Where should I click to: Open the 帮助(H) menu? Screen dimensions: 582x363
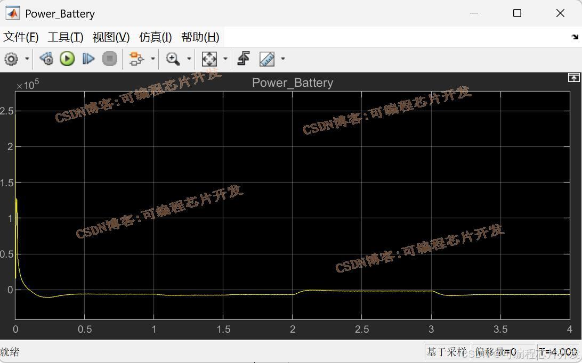[200, 37]
